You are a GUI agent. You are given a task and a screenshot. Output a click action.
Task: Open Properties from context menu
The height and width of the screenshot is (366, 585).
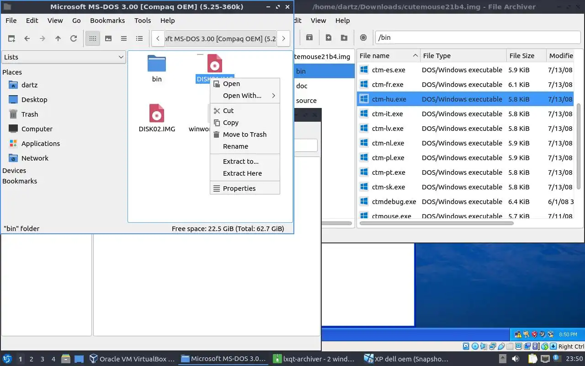point(245,188)
